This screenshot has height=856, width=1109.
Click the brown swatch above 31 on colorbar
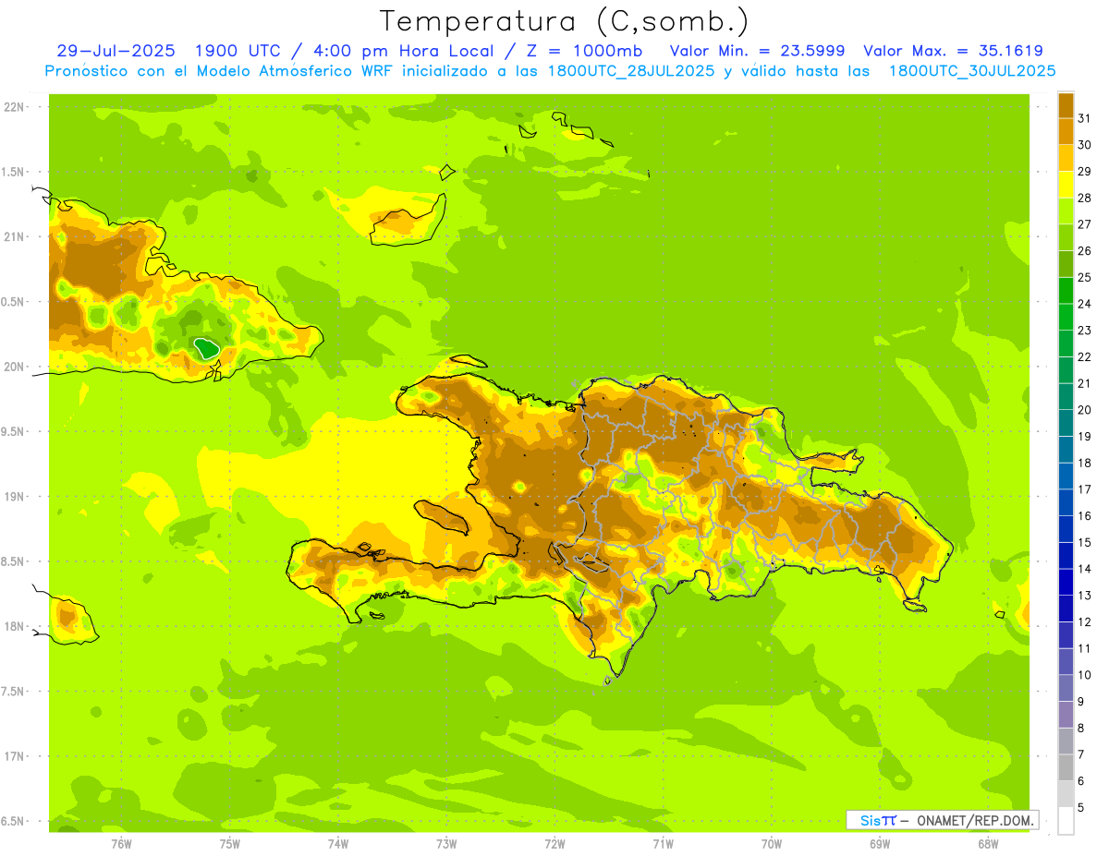coord(1066,105)
